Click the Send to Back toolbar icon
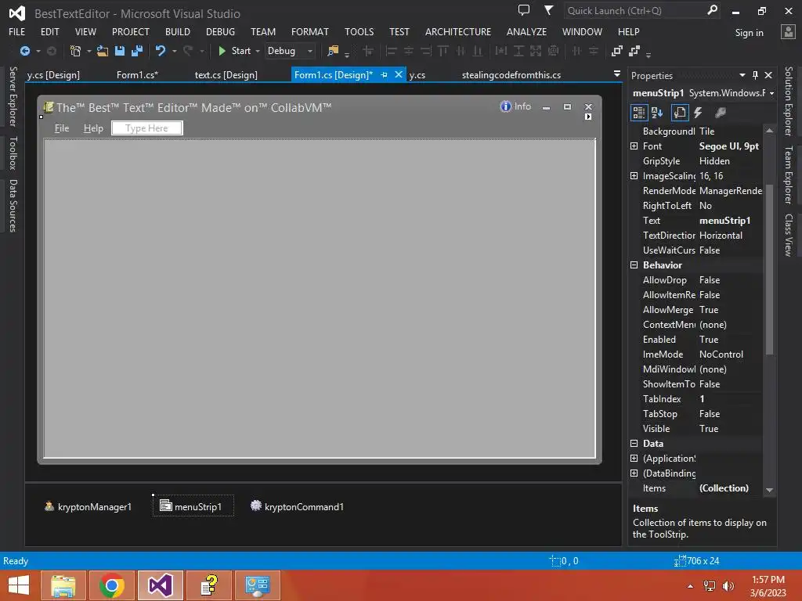Image resolution: width=802 pixels, height=601 pixels. (x=634, y=51)
